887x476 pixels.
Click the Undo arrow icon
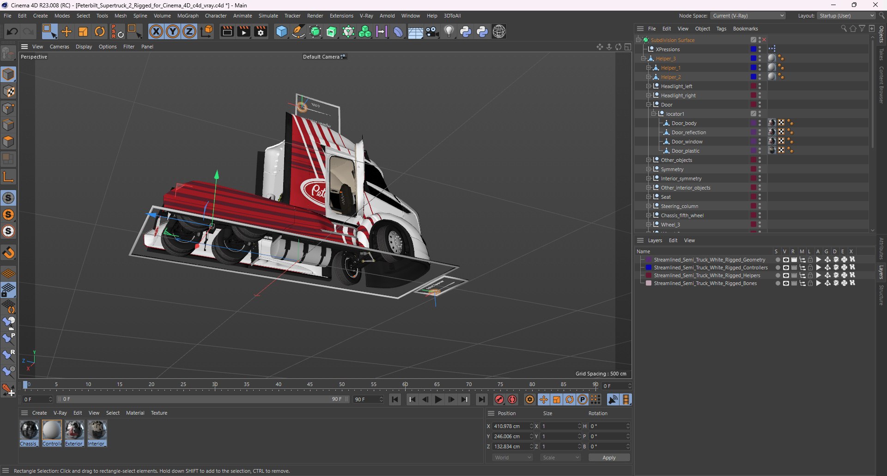(x=12, y=31)
